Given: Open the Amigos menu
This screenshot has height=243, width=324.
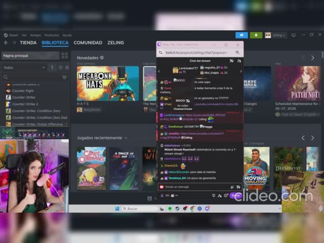Looking at the screenshot, I should [35, 35].
